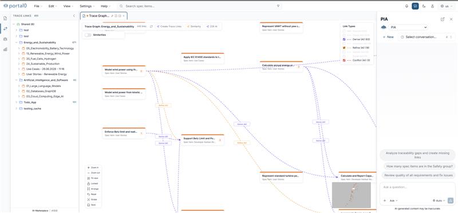Click Review quality of requirements suggestion
The width and height of the screenshot is (458, 213).
tap(418, 175)
